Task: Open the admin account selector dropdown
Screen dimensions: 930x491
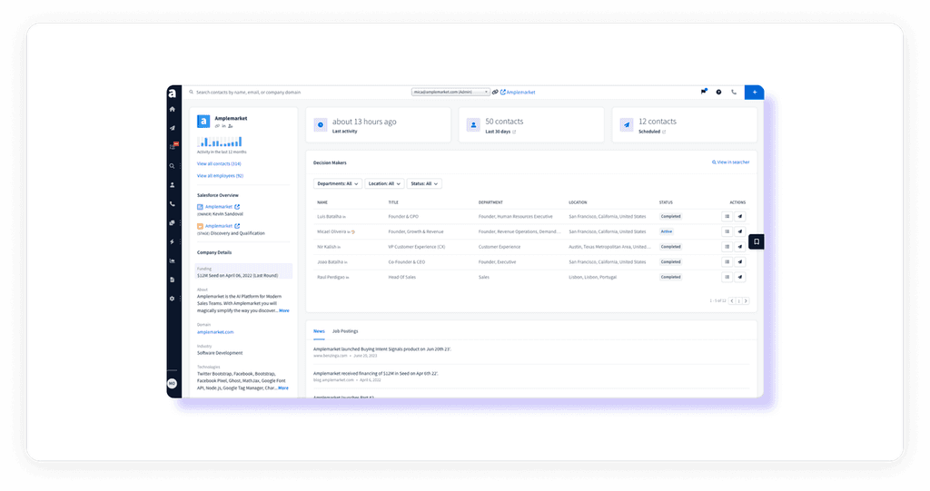Action: 450,92
